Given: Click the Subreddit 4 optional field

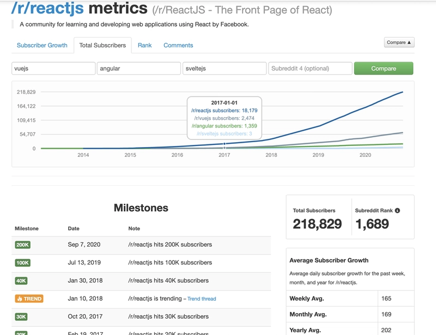Looking at the screenshot, I should coord(310,69).
